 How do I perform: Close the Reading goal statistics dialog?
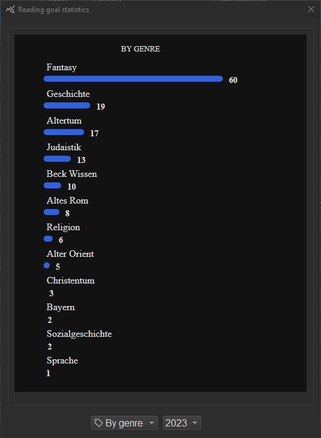click(x=311, y=9)
